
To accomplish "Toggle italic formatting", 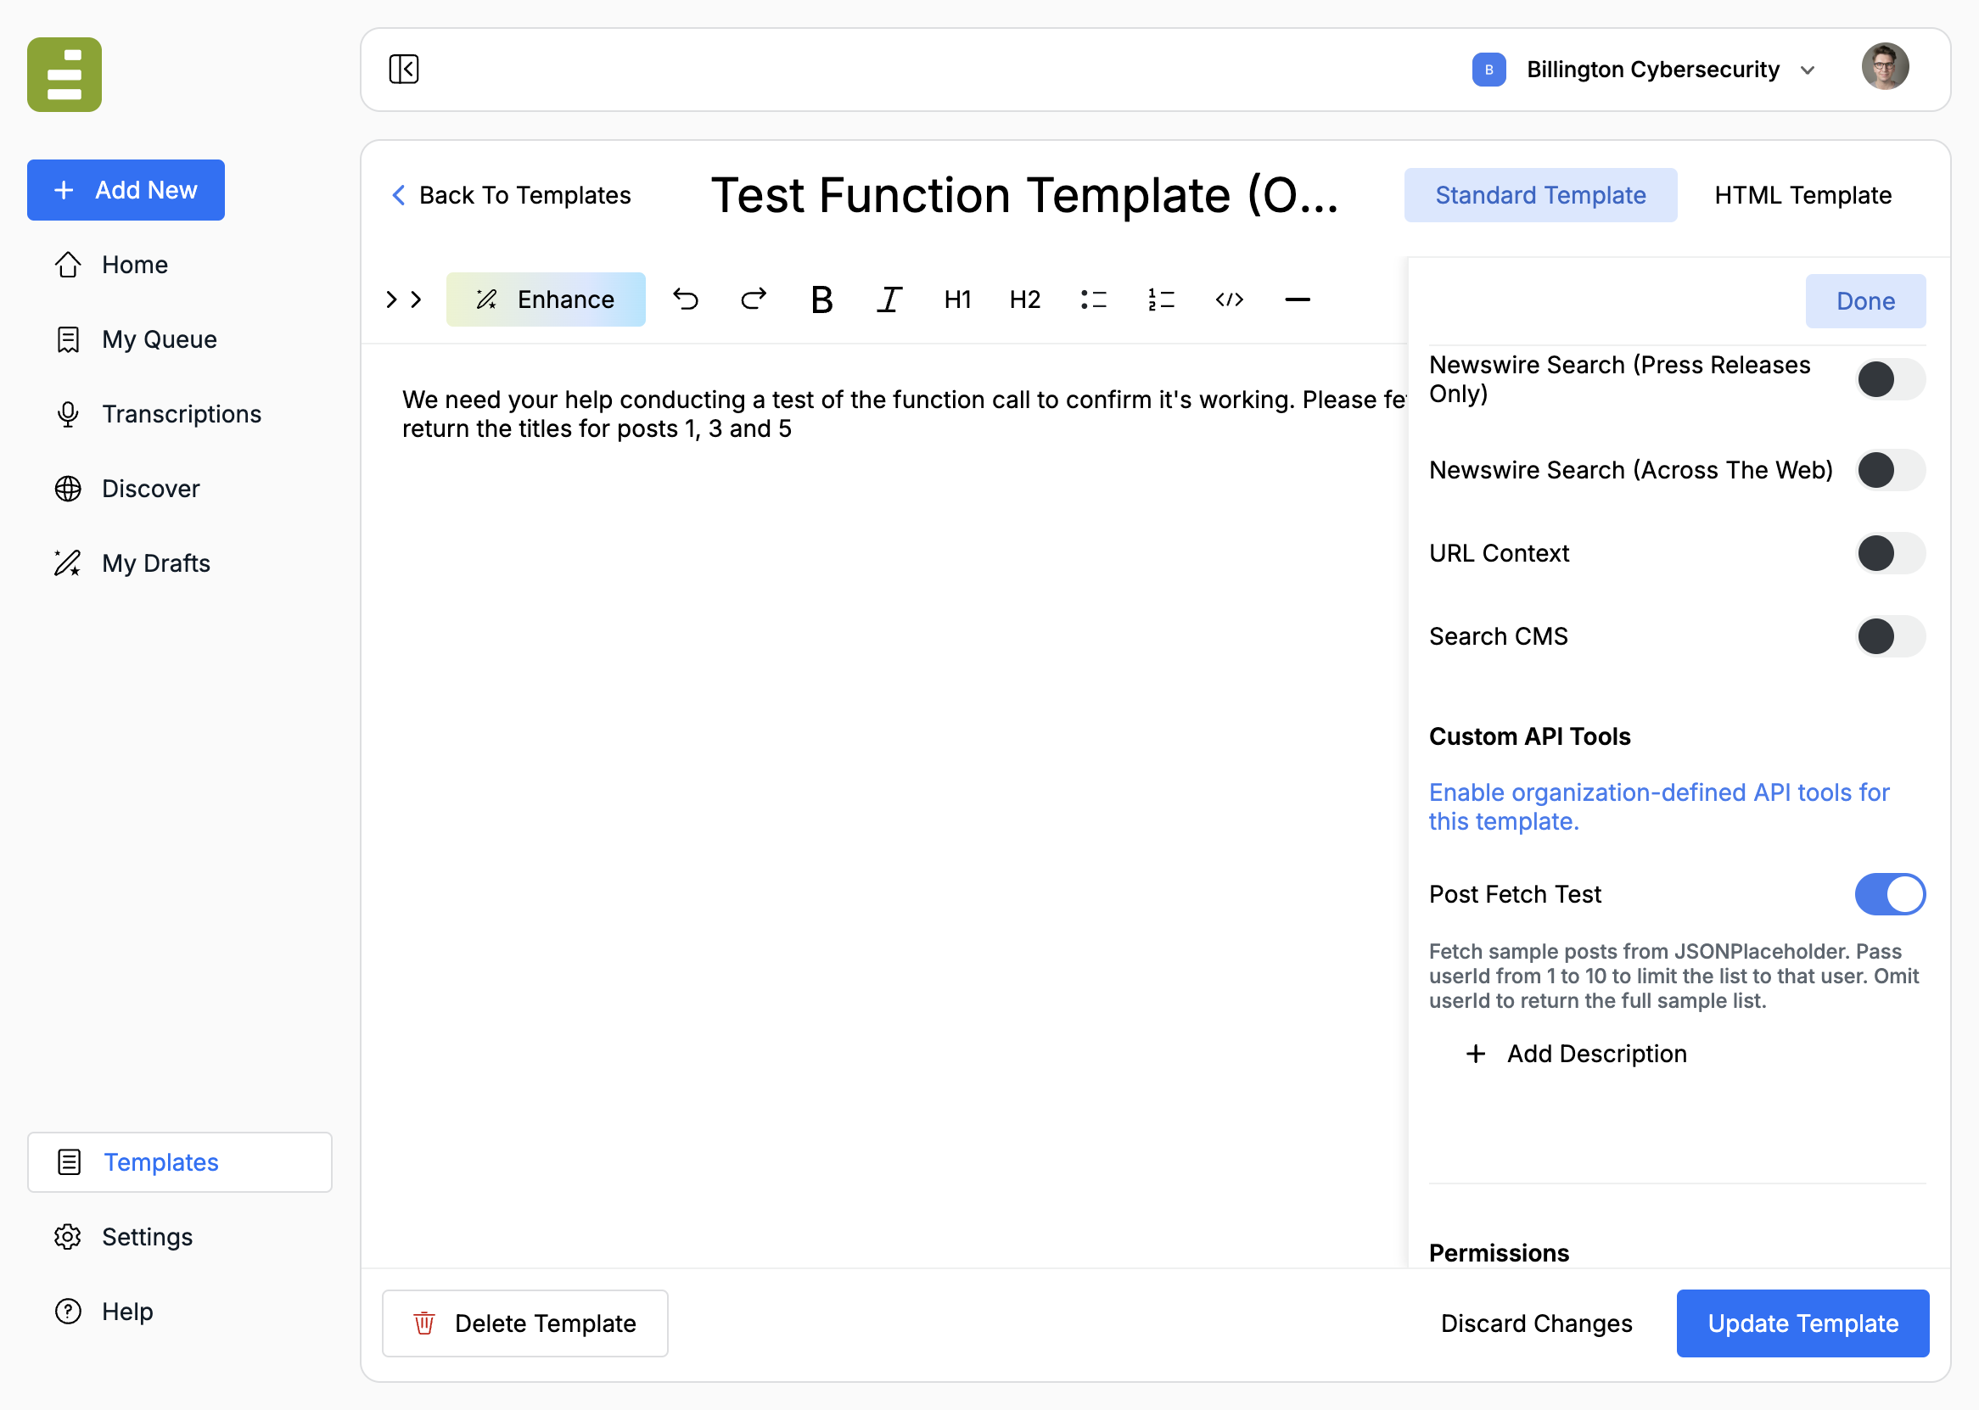I will pos(889,299).
